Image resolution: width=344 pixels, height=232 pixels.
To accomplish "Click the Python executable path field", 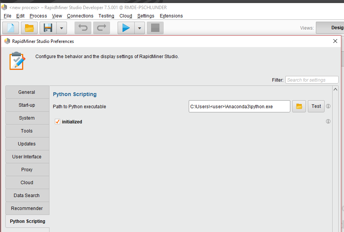I will (x=239, y=106).
